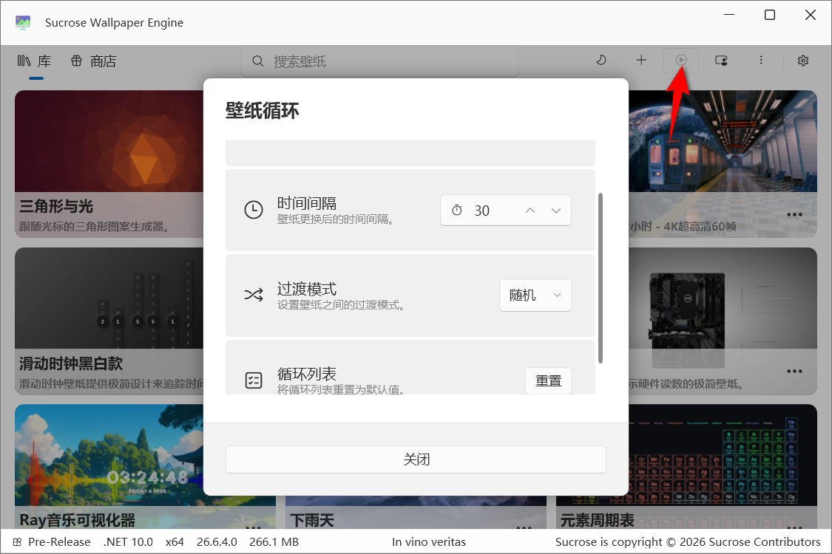Image resolution: width=832 pixels, height=554 pixels.
Task: Click the 壁纸循环 dialog title
Action: [262, 111]
